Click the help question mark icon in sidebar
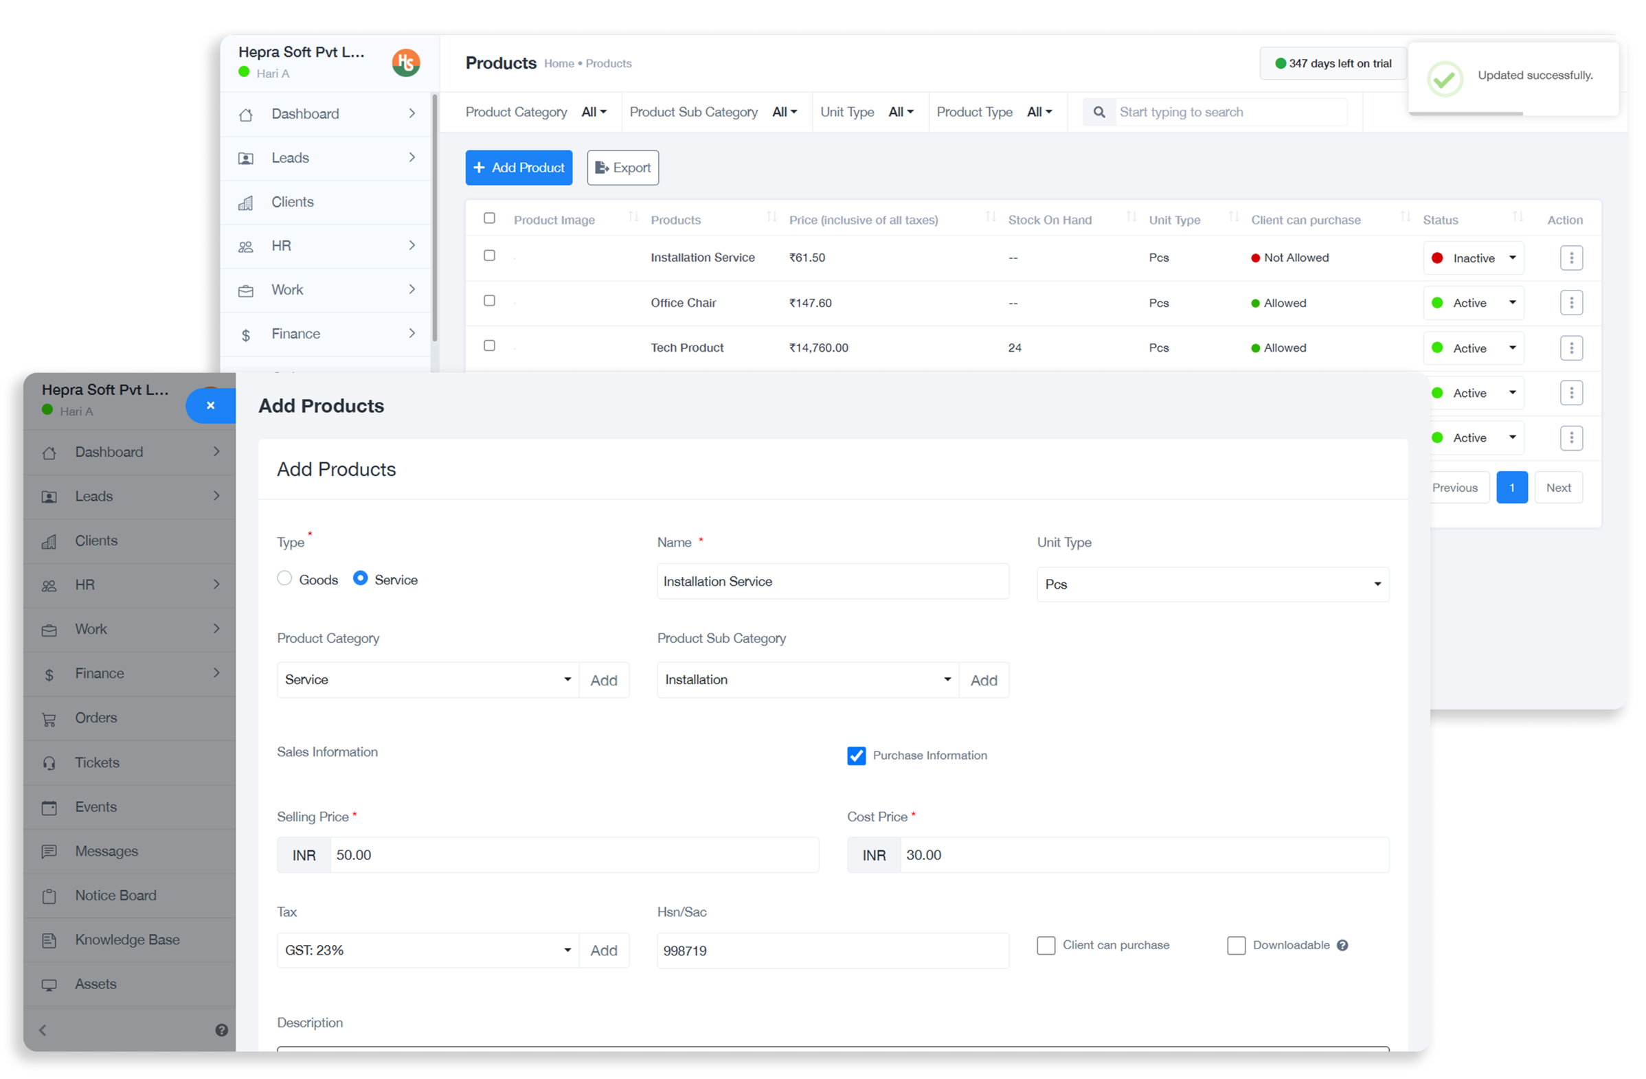This screenshot has width=1646, height=1079. click(221, 1030)
